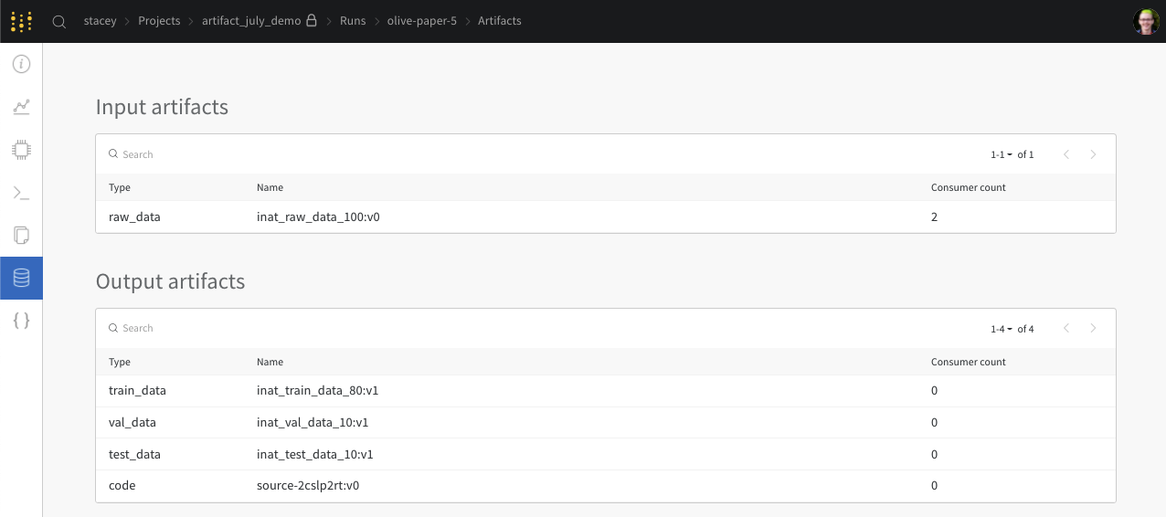This screenshot has height=517, width=1166.
Task: Open the user profile avatar
Action: click(1146, 21)
